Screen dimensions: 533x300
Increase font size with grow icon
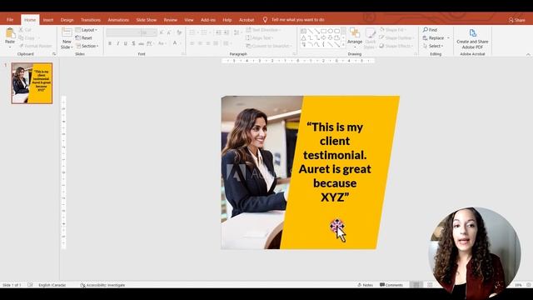click(x=162, y=32)
